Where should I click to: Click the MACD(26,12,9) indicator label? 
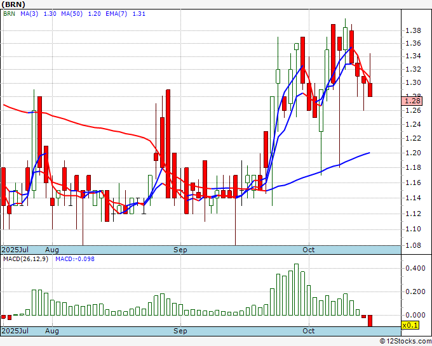pos(25,259)
